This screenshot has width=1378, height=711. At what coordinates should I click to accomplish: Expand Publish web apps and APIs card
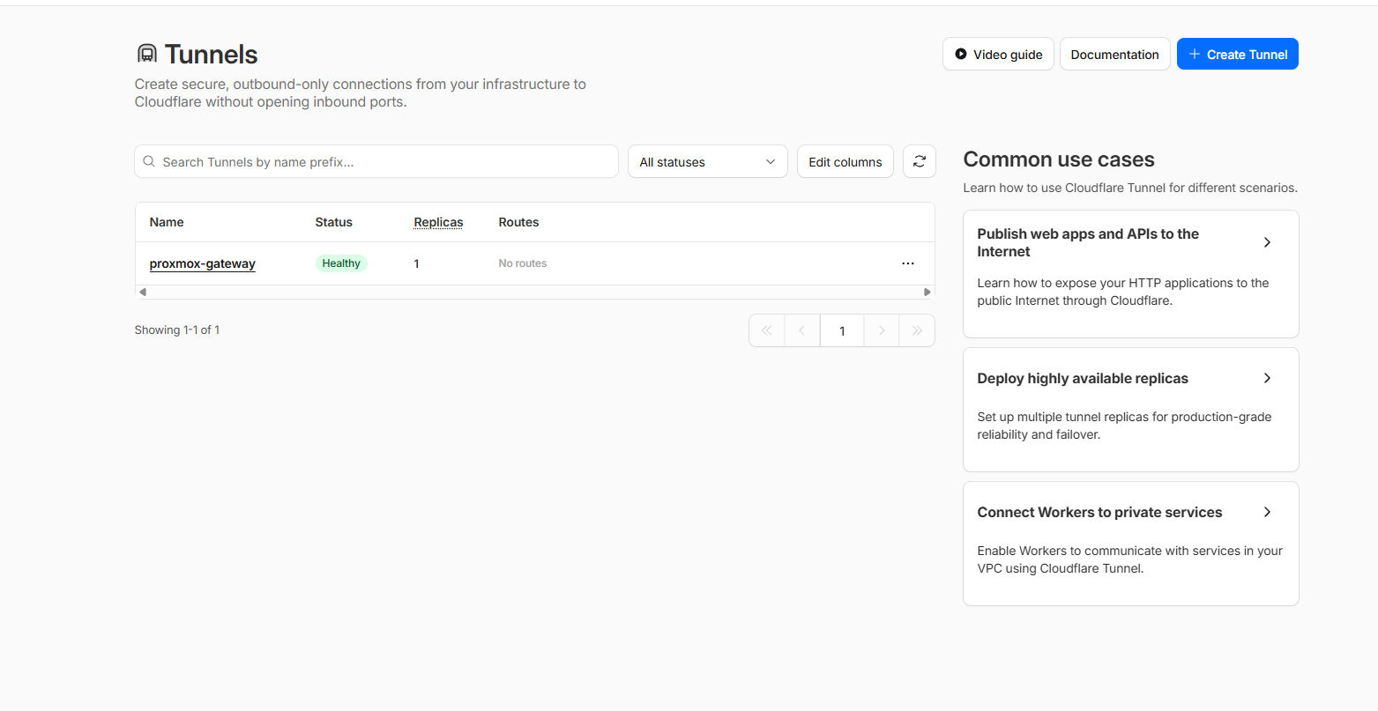click(1131, 274)
